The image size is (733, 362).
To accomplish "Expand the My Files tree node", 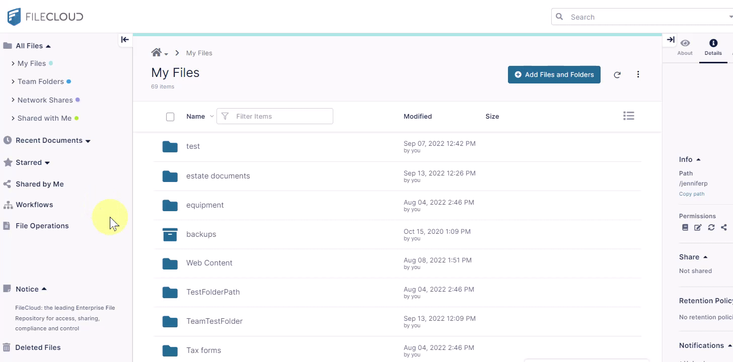I will tap(13, 63).
